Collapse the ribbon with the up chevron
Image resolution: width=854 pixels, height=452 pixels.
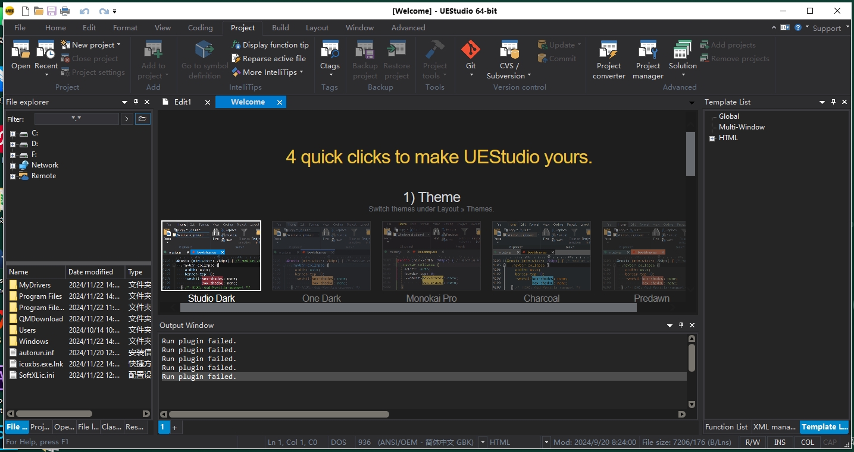774,27
